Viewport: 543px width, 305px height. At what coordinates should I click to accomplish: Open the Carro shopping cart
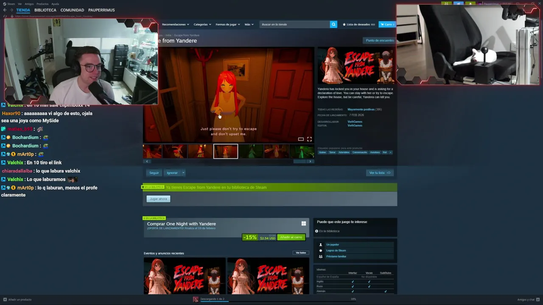387,24
